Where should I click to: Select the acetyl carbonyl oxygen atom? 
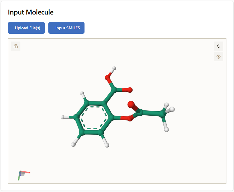[x=131, y=104]
